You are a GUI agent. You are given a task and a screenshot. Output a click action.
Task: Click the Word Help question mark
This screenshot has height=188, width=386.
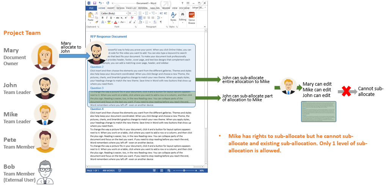(x=182, y=3)
